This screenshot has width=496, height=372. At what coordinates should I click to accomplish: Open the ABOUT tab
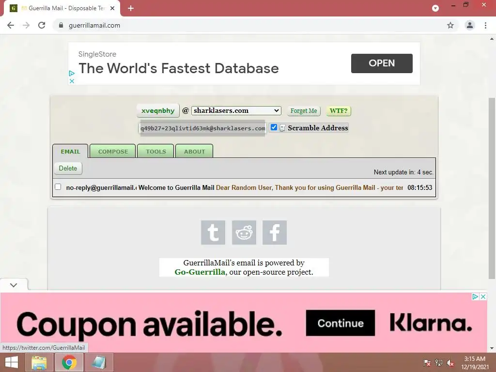[x=195, y=151]
